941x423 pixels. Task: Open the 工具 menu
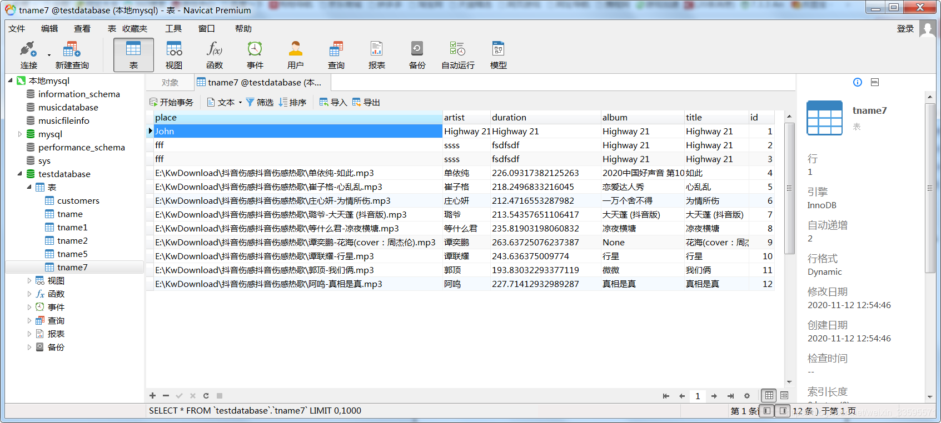point(173,28)
